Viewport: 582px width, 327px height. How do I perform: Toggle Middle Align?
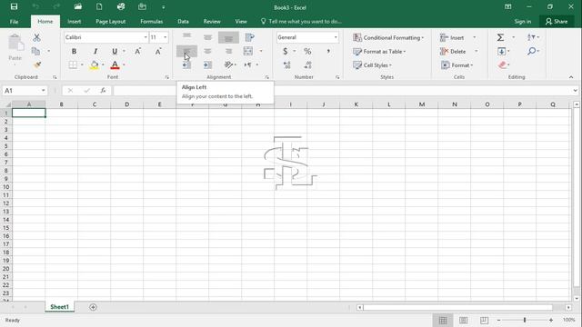tap(207, 37)
